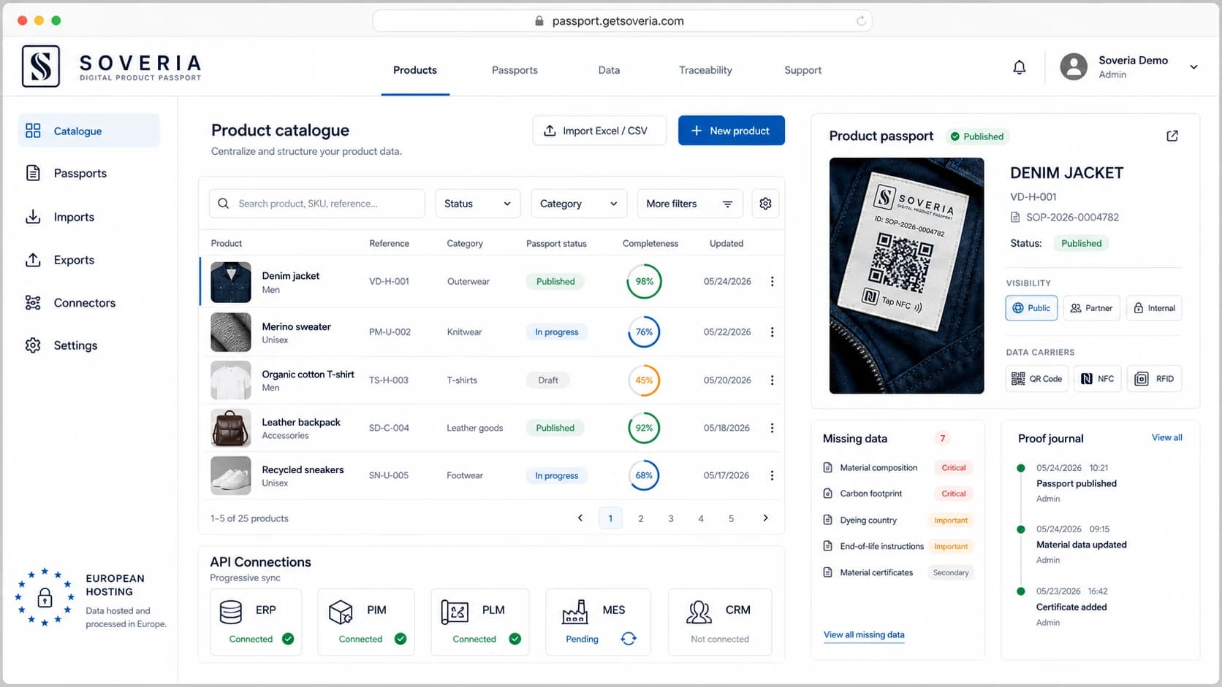Viewport: 1222px width, 687px height.
Task: Select QR Code data carrier
Action: pyautogui.click(x=1037, y=379)
